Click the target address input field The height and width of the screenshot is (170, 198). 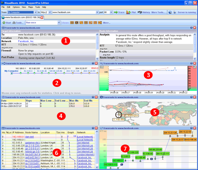74,12
